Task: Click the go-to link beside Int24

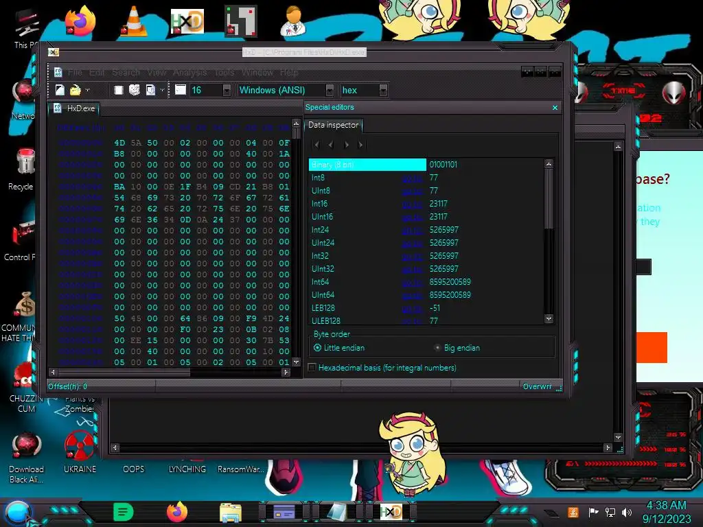Action: pos(412,230)
